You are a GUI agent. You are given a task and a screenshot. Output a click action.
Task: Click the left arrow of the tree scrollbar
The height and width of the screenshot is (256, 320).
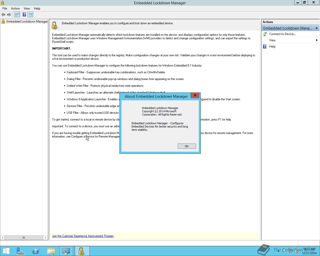(2, 238)
